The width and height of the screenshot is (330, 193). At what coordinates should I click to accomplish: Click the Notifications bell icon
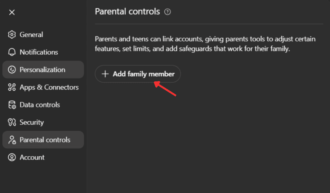pyautogui.click(x=12, y=52)
